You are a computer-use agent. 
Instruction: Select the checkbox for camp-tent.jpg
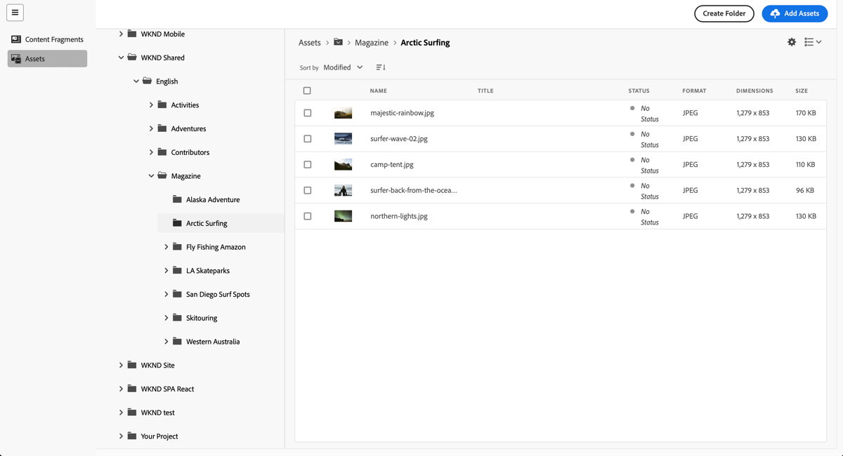pyautogui.click(x=307, y=164)
